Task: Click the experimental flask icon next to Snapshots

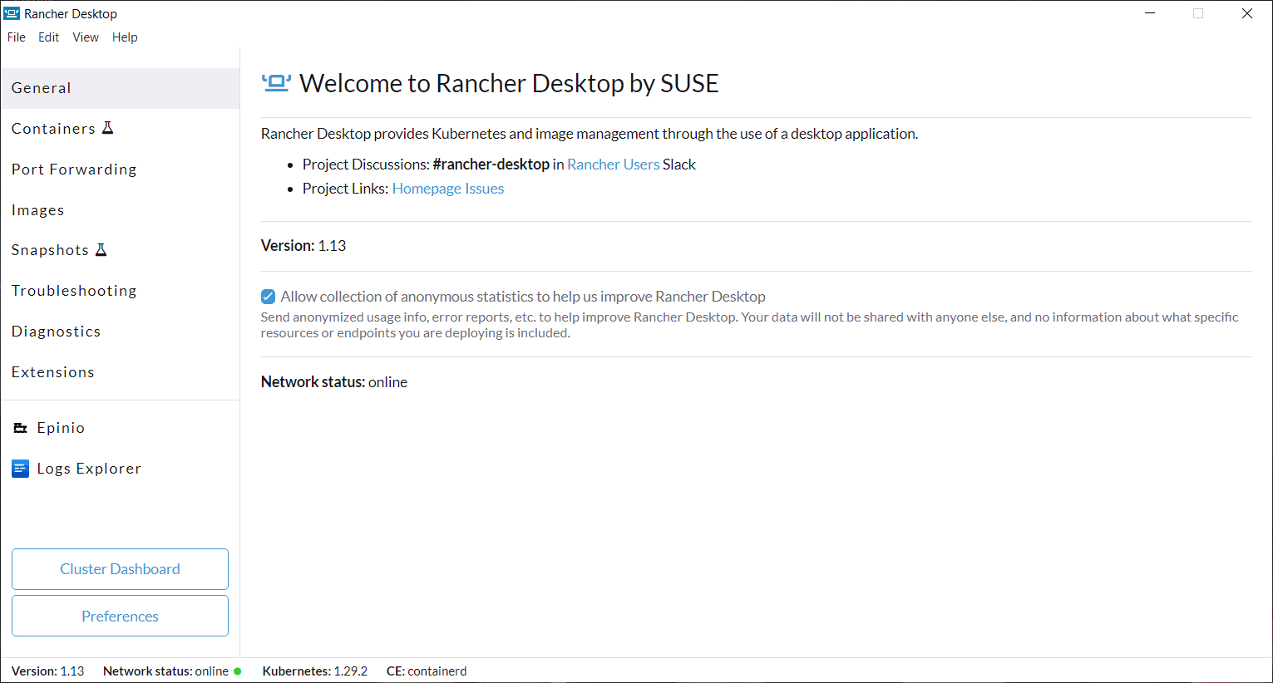Action: (101, 249)
